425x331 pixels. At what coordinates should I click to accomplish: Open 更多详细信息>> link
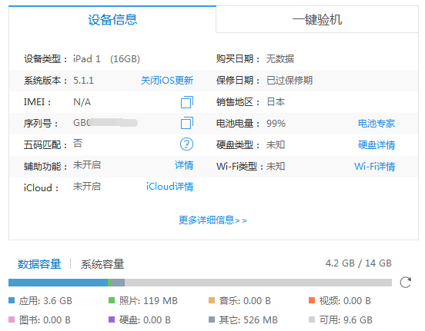tap(212, 220)
